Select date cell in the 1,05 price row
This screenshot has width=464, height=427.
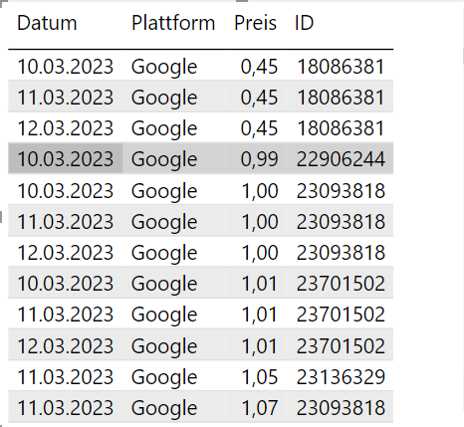(65, 377)
